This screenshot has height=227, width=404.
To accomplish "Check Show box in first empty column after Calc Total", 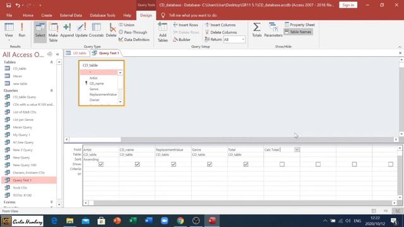I will tap(318, 164).
